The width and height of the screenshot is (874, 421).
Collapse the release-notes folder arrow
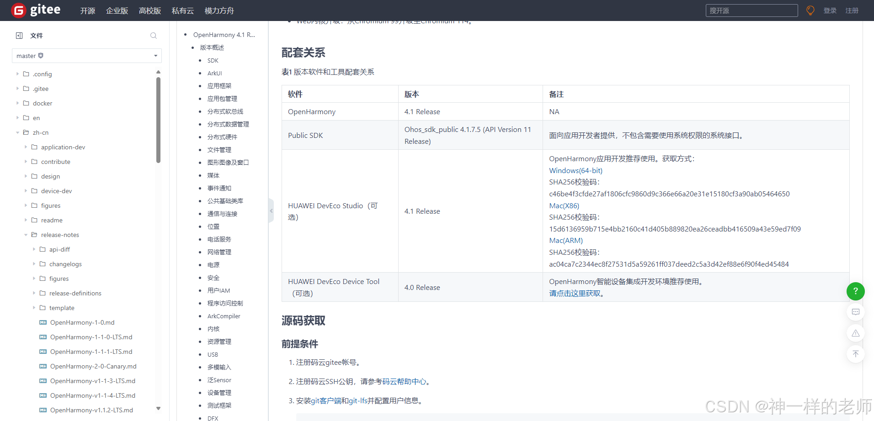pyautogui.click(x=26, y=235)
